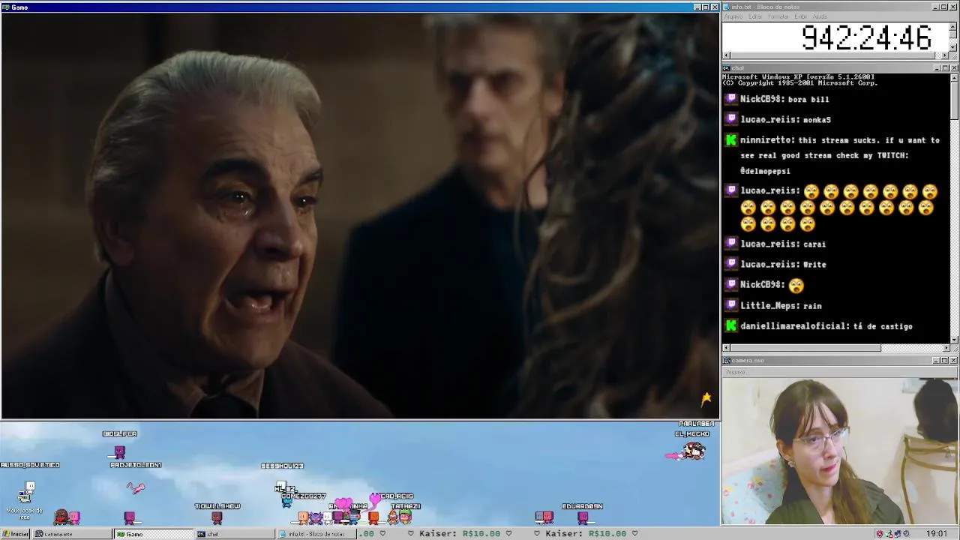Open the Formatar menu in Notepad

778,16
